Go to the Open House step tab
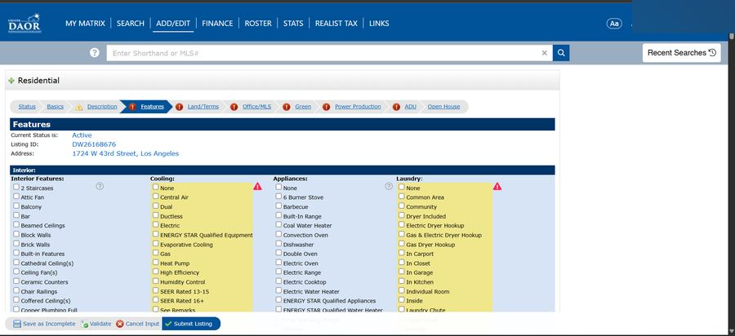This screenshot has width=735, height=336. [x=444, y=107]
